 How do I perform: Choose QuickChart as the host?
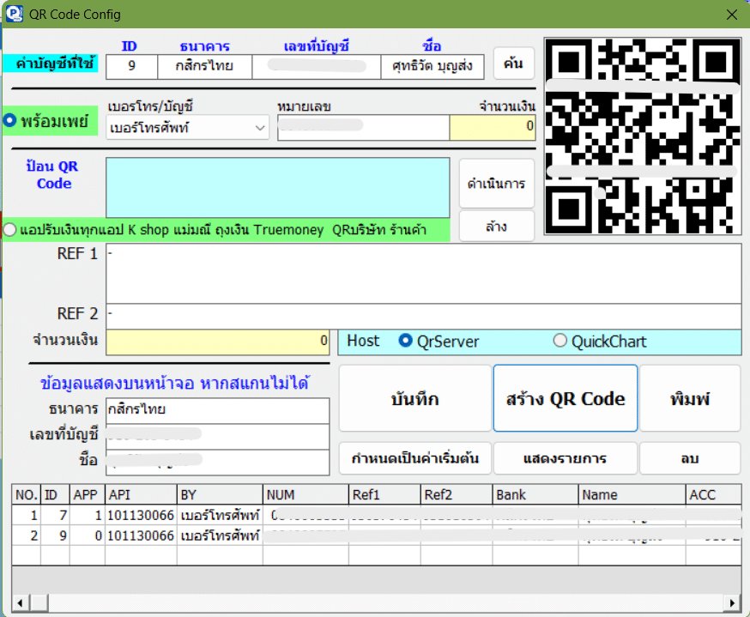[560, 342]
